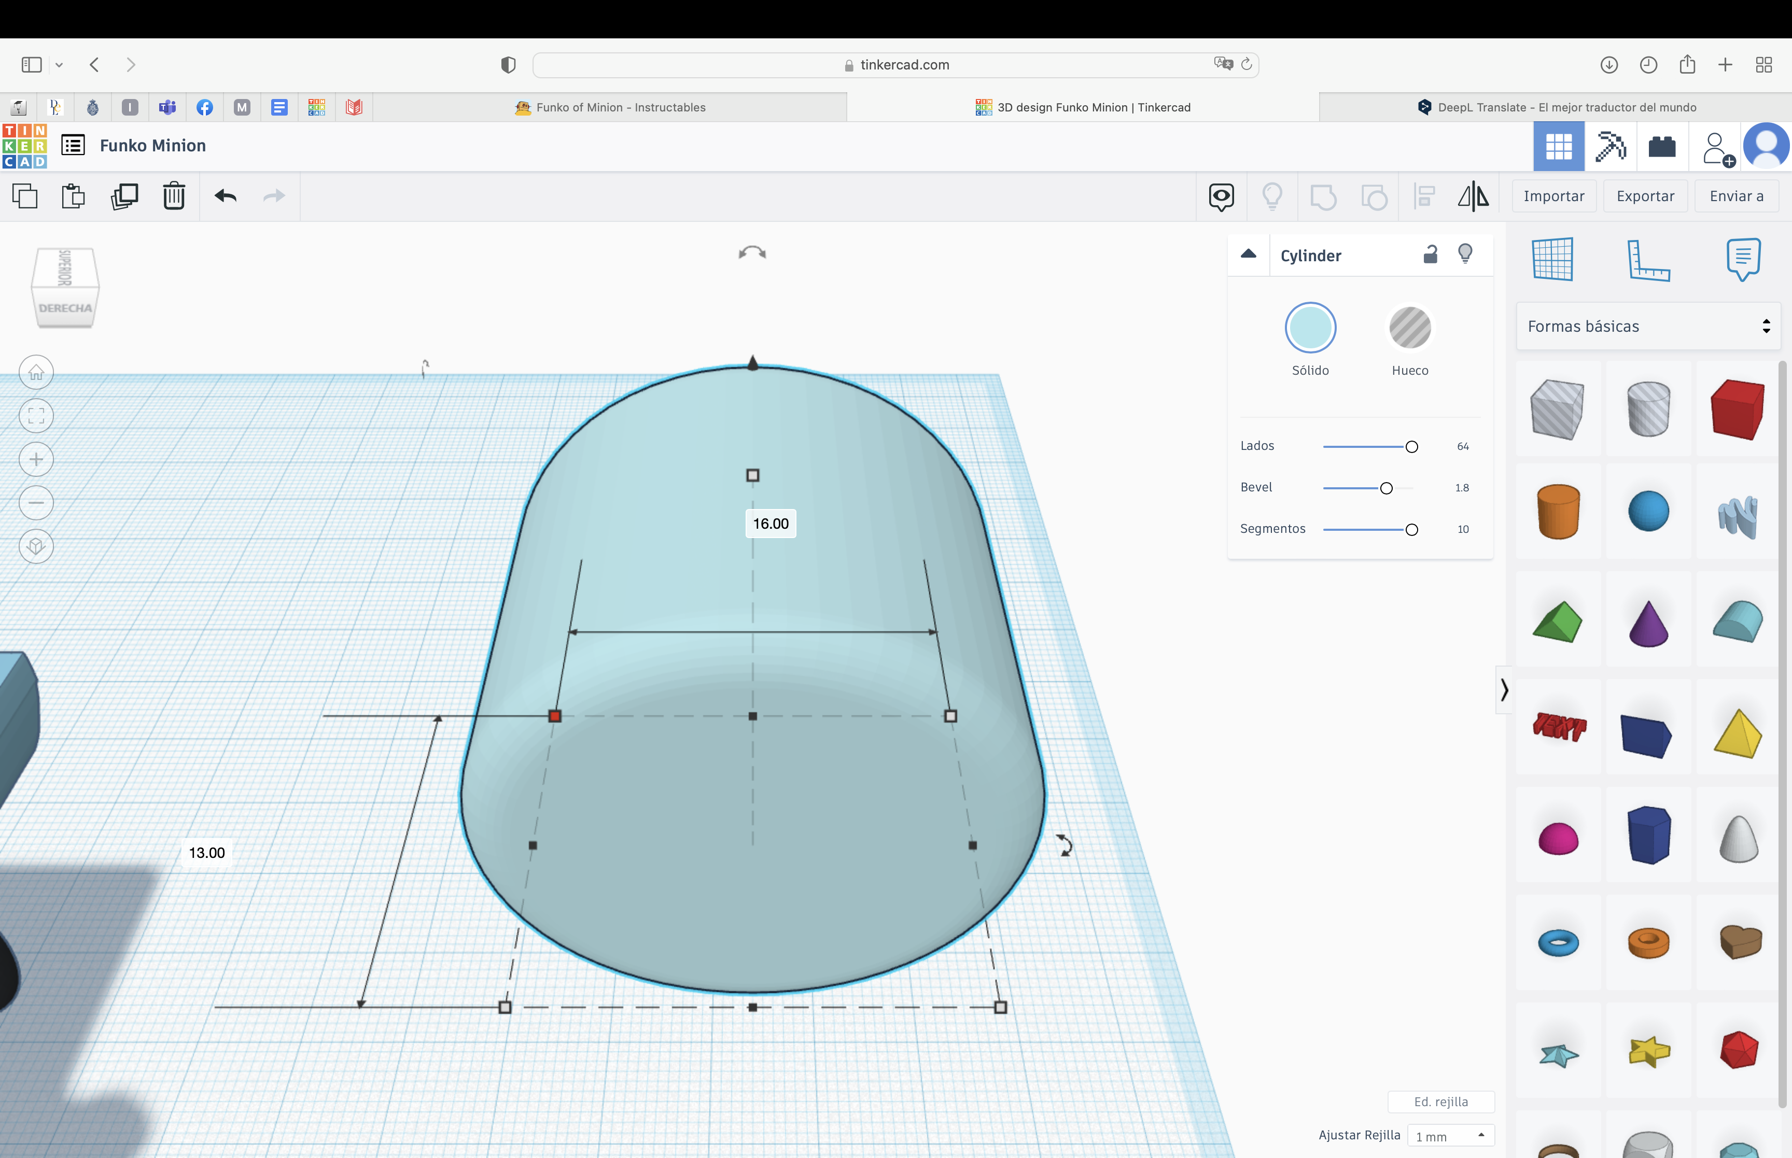Select the yellow Pyramid shape thumbnail
Screen dimensions: 1792x1158
click(1738, 733)
